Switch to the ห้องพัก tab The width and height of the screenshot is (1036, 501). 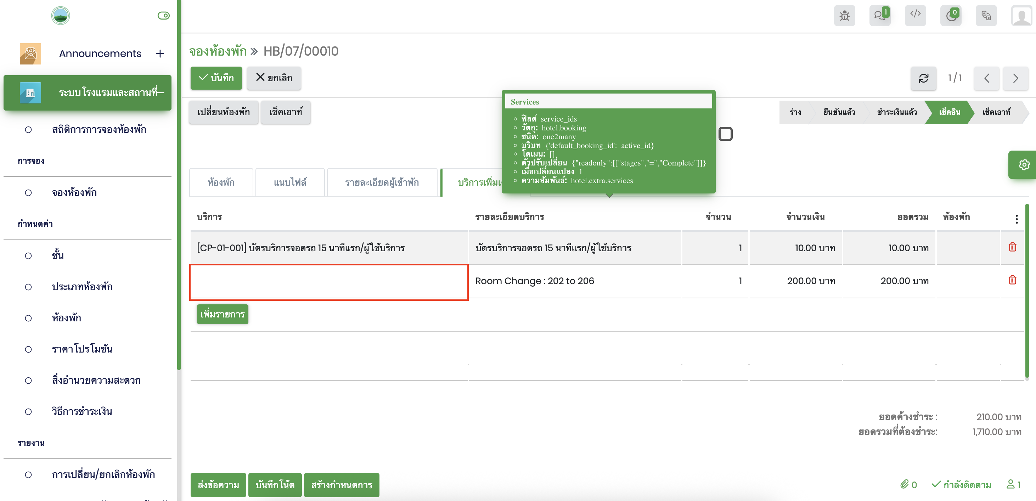pyautogui.click(x=221, y=182)
